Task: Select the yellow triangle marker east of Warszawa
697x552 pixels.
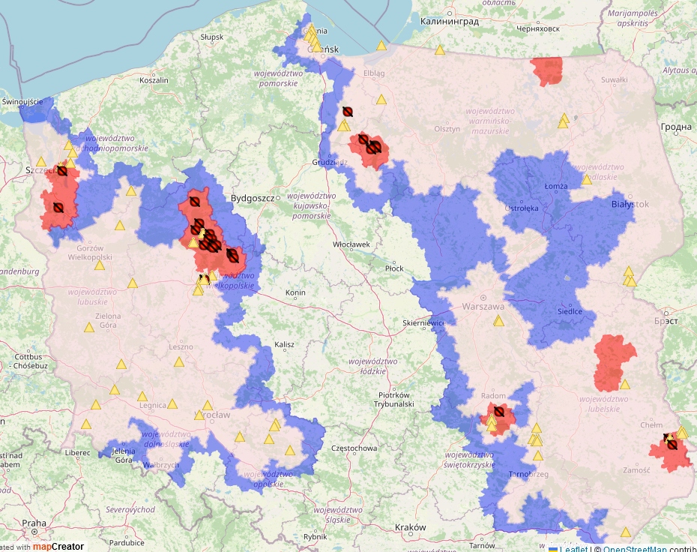Action: click(x=498, y=321)
